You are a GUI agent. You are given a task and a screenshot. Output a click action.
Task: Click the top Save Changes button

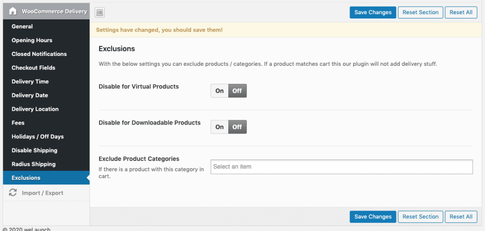tap(373, 12)
